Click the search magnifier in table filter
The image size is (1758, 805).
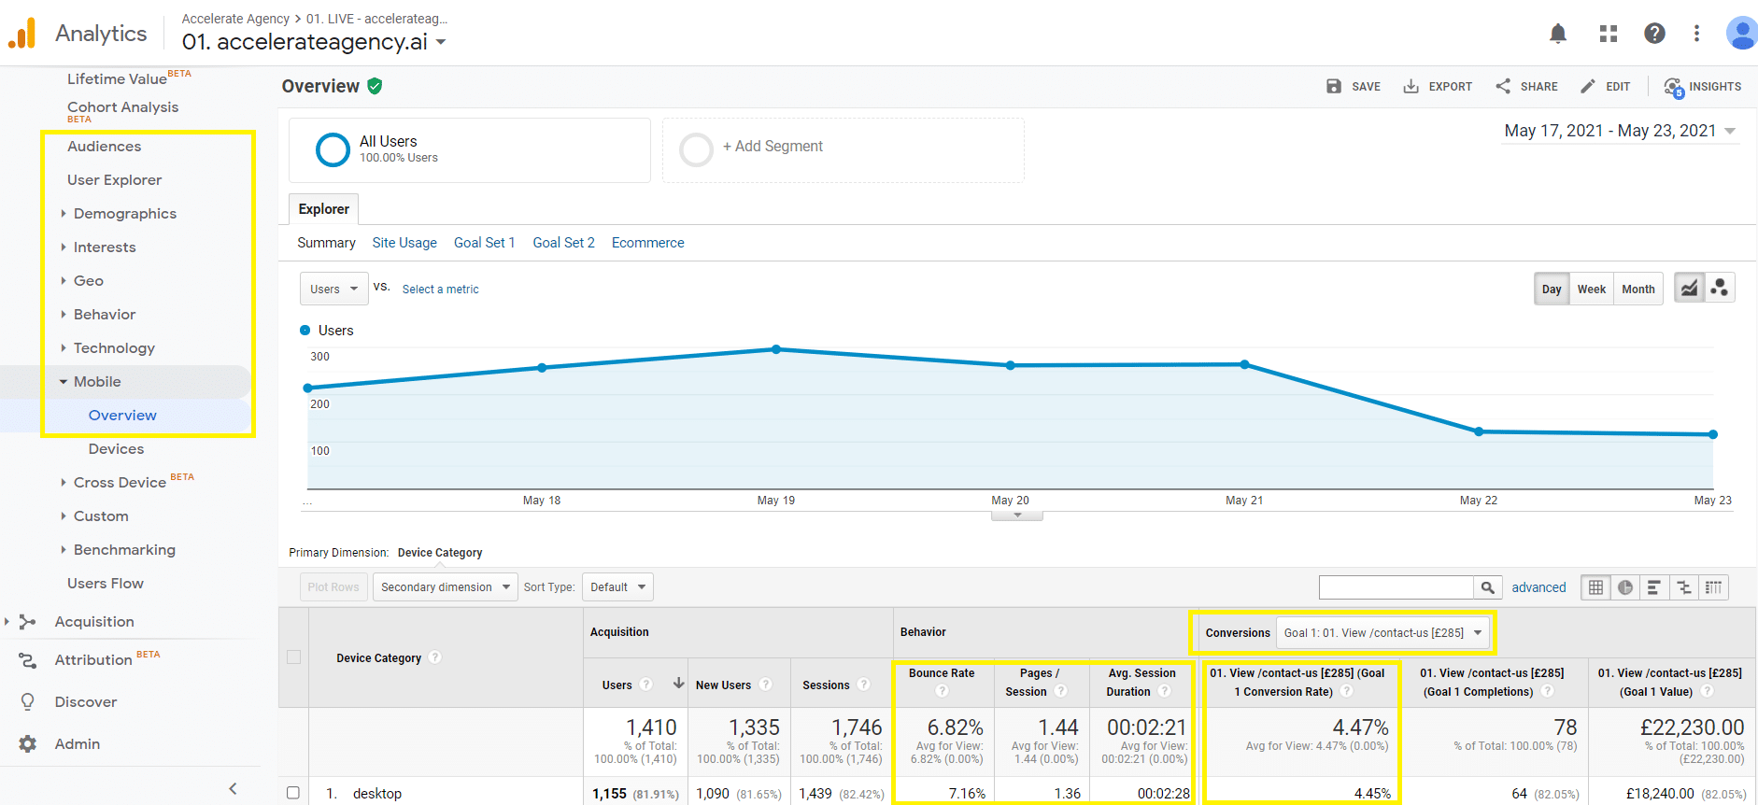(x=1487, y=587)
